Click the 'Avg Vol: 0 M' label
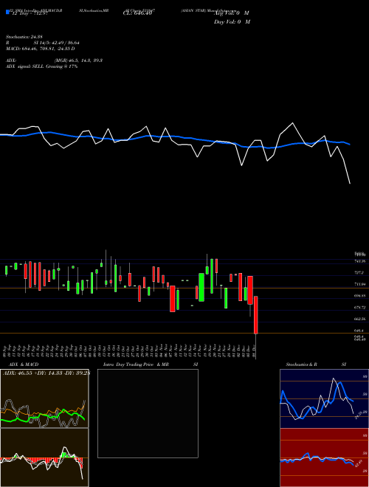 tap(232, 13)
